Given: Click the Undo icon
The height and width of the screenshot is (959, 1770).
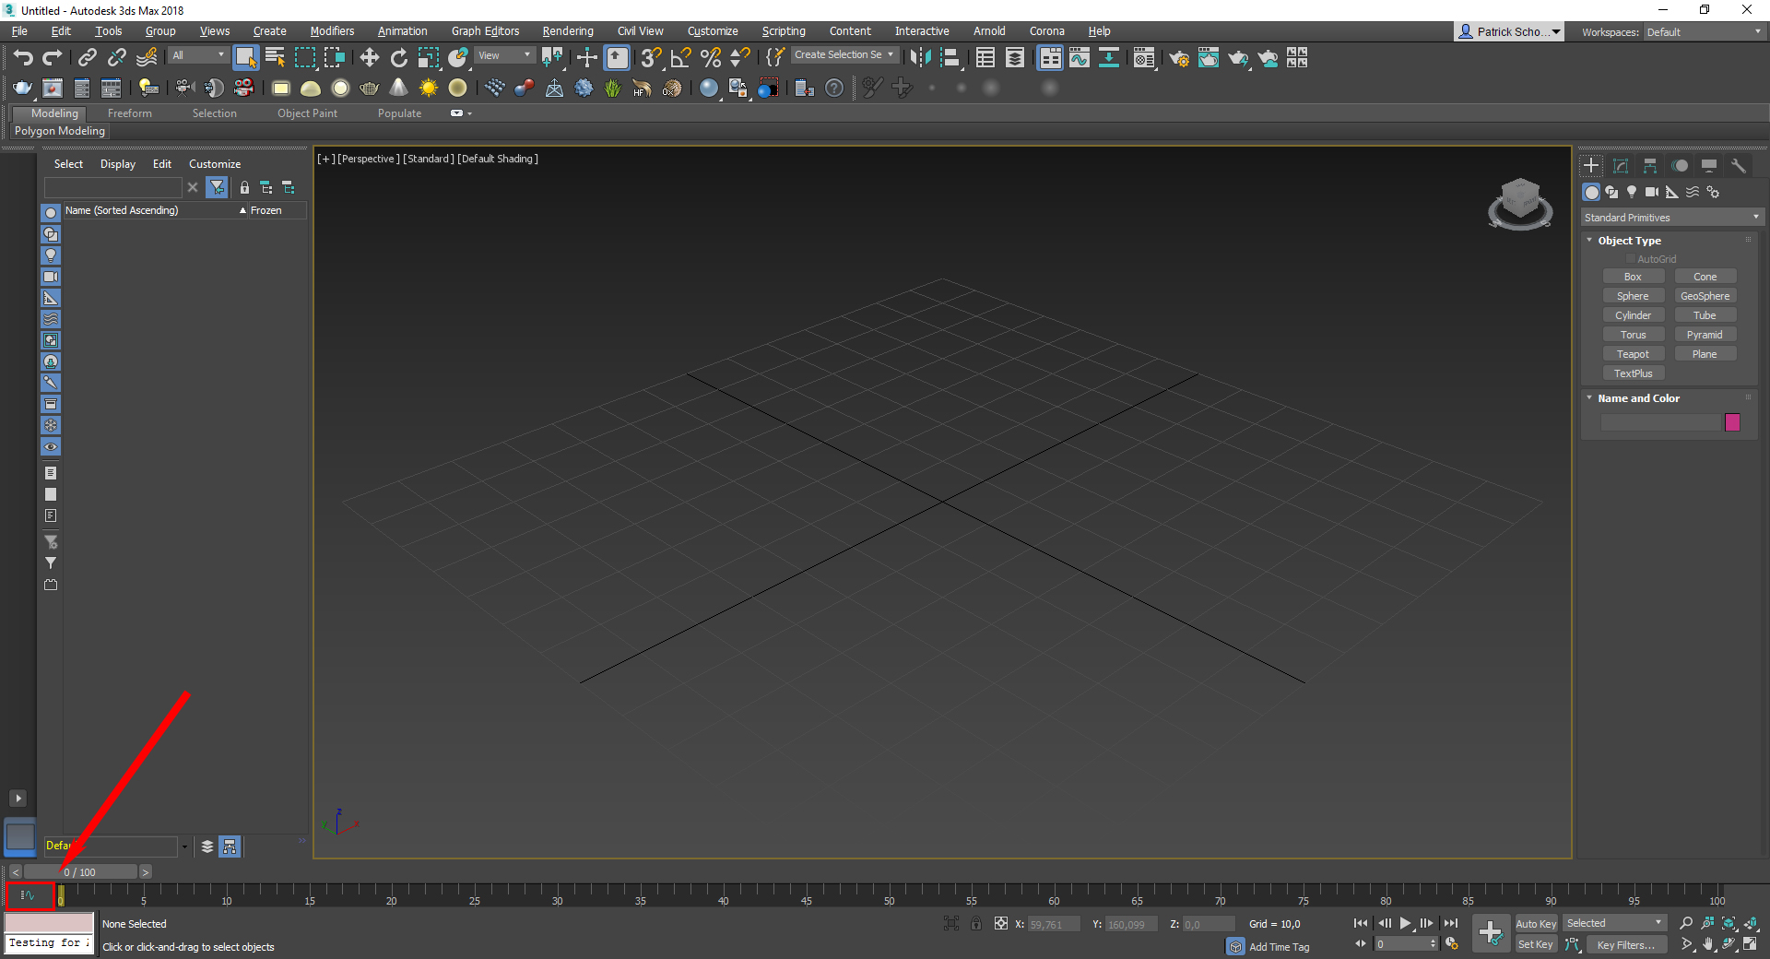Looking at the screenshot, I should 23,57.
